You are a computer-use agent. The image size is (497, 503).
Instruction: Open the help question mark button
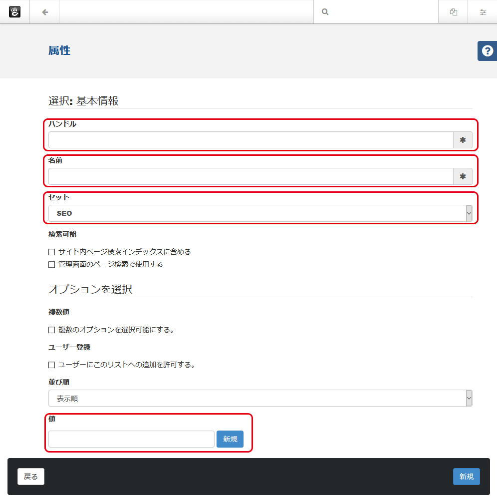pos(487,50)
